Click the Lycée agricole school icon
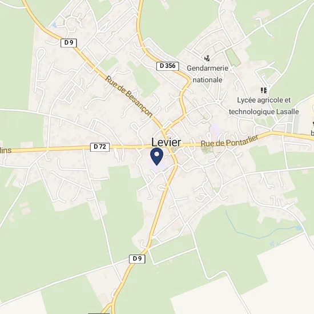The width and height of the screenshot is (314, 314). point(264,90)
